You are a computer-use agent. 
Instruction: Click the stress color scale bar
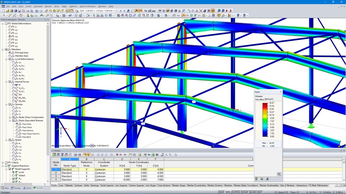(x=265, y=120)
